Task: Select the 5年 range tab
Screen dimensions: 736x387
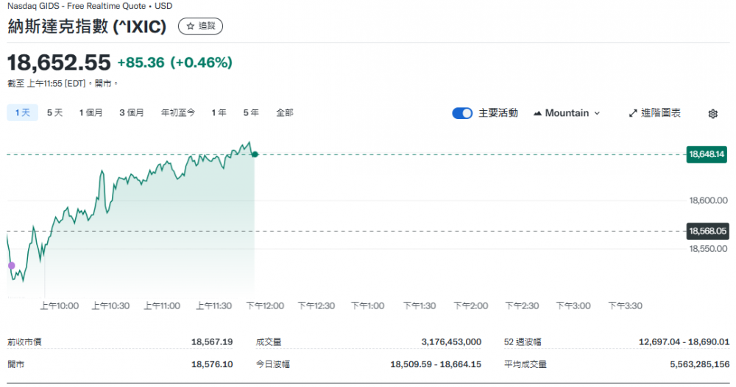Action: click(251, 112)
